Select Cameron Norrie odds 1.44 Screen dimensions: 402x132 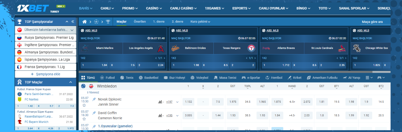(x=218, y=116)
